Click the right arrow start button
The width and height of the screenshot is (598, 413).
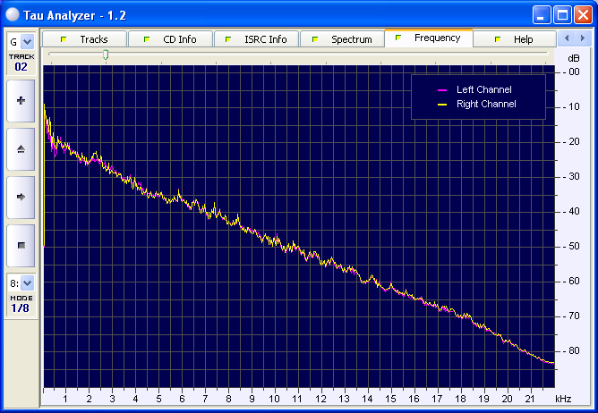click(21, 196)
